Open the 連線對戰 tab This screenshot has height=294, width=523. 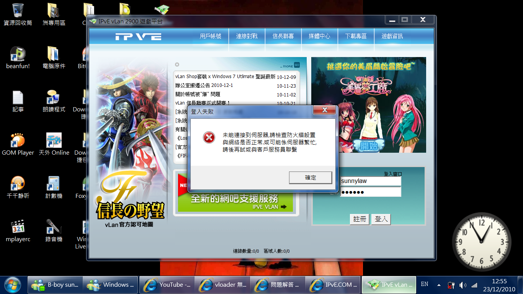click(x=247, y=36)
